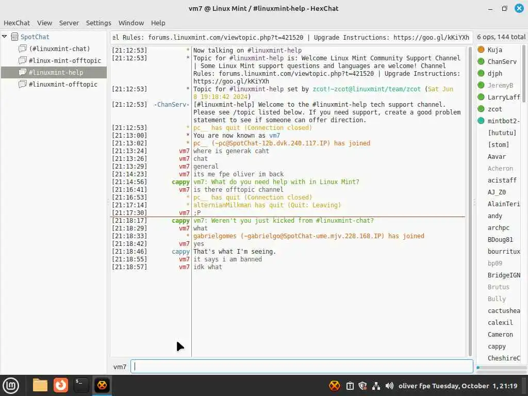Open the Files manager from taskbar
The image size is (528, 396).
40,385
